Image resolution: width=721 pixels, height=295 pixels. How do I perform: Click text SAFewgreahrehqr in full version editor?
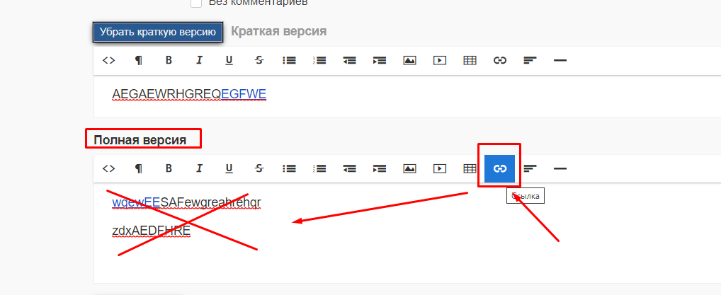(210, 202)
